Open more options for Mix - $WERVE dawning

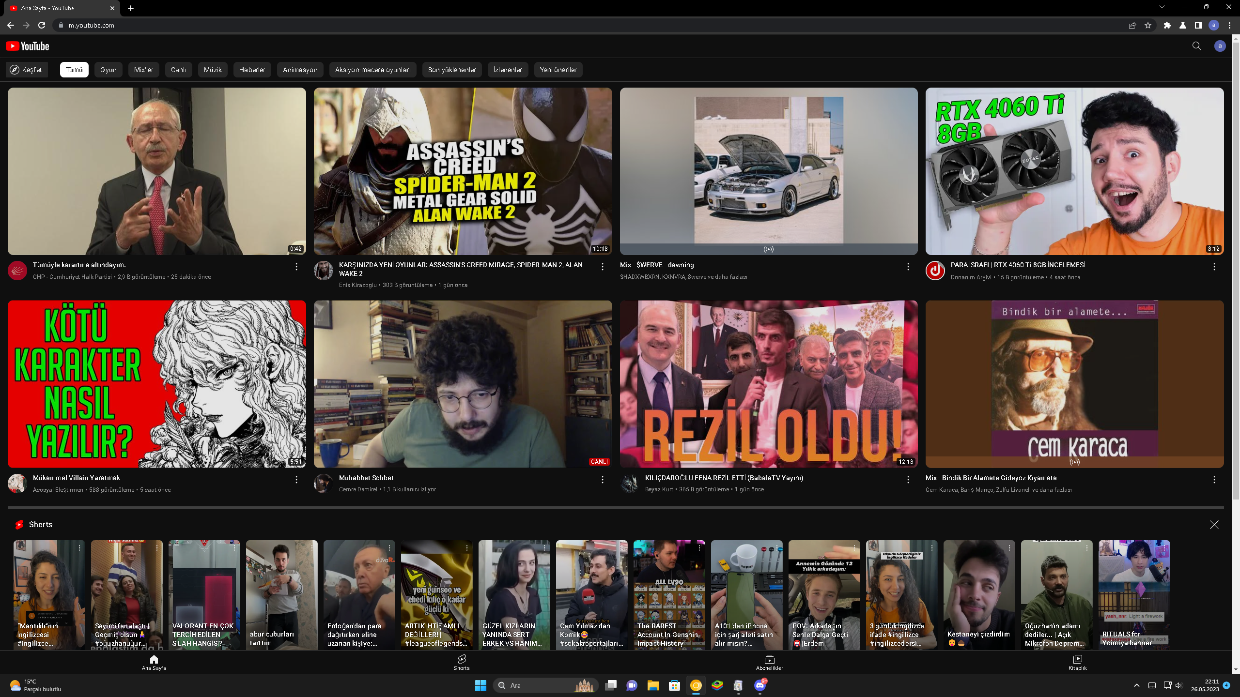coord(908,267)
